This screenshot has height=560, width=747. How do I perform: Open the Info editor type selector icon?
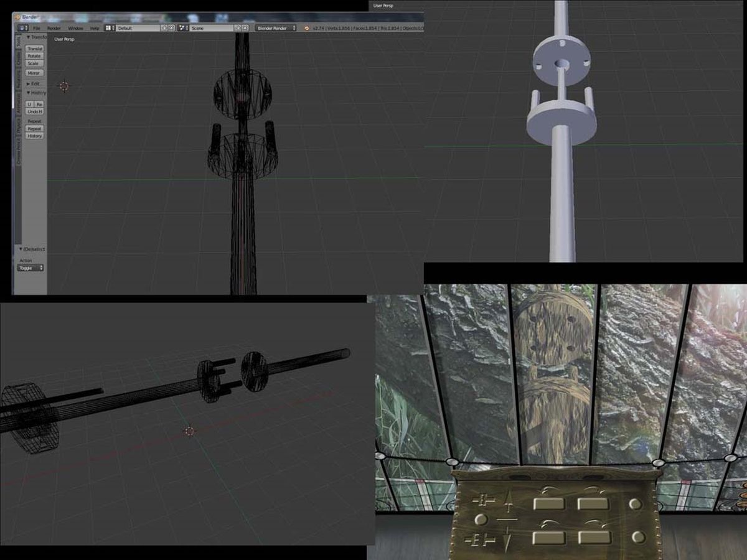22,28
